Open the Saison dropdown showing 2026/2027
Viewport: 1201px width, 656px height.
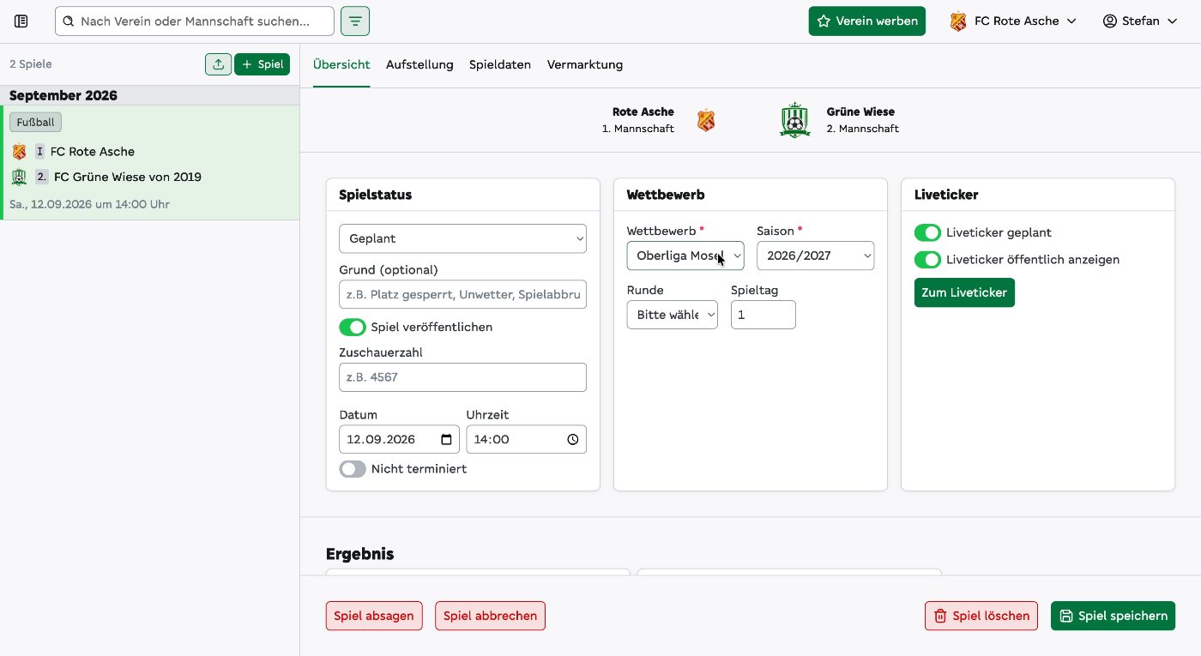click(816, 256)
